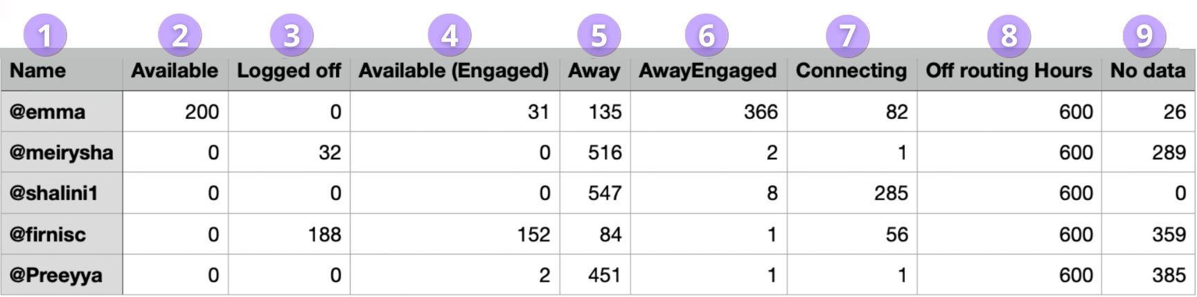
Task: Click the @meirysha row name cell
Action: (x=61, y=152)
